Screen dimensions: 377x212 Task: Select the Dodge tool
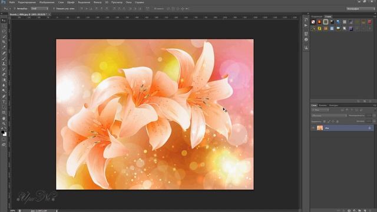[x=4, y=91]
